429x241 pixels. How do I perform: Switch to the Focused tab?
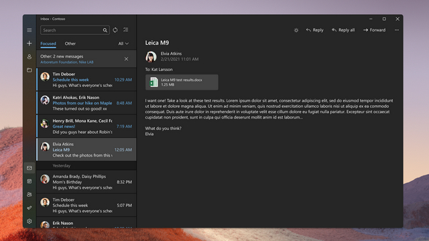coord(48,44)
